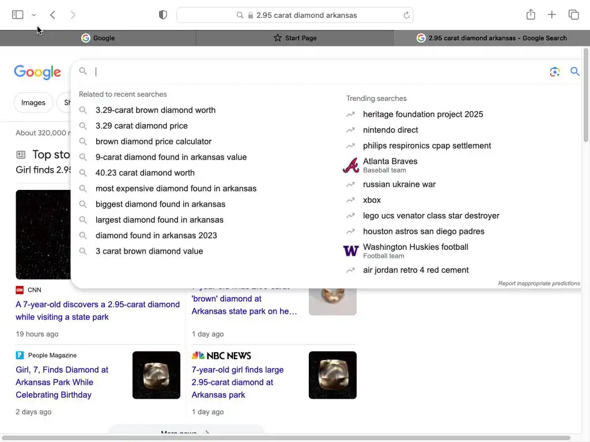Viewport: 590px width, 442px height.
Task: Select the Images filter chip
Action: (x=33, y=102)
